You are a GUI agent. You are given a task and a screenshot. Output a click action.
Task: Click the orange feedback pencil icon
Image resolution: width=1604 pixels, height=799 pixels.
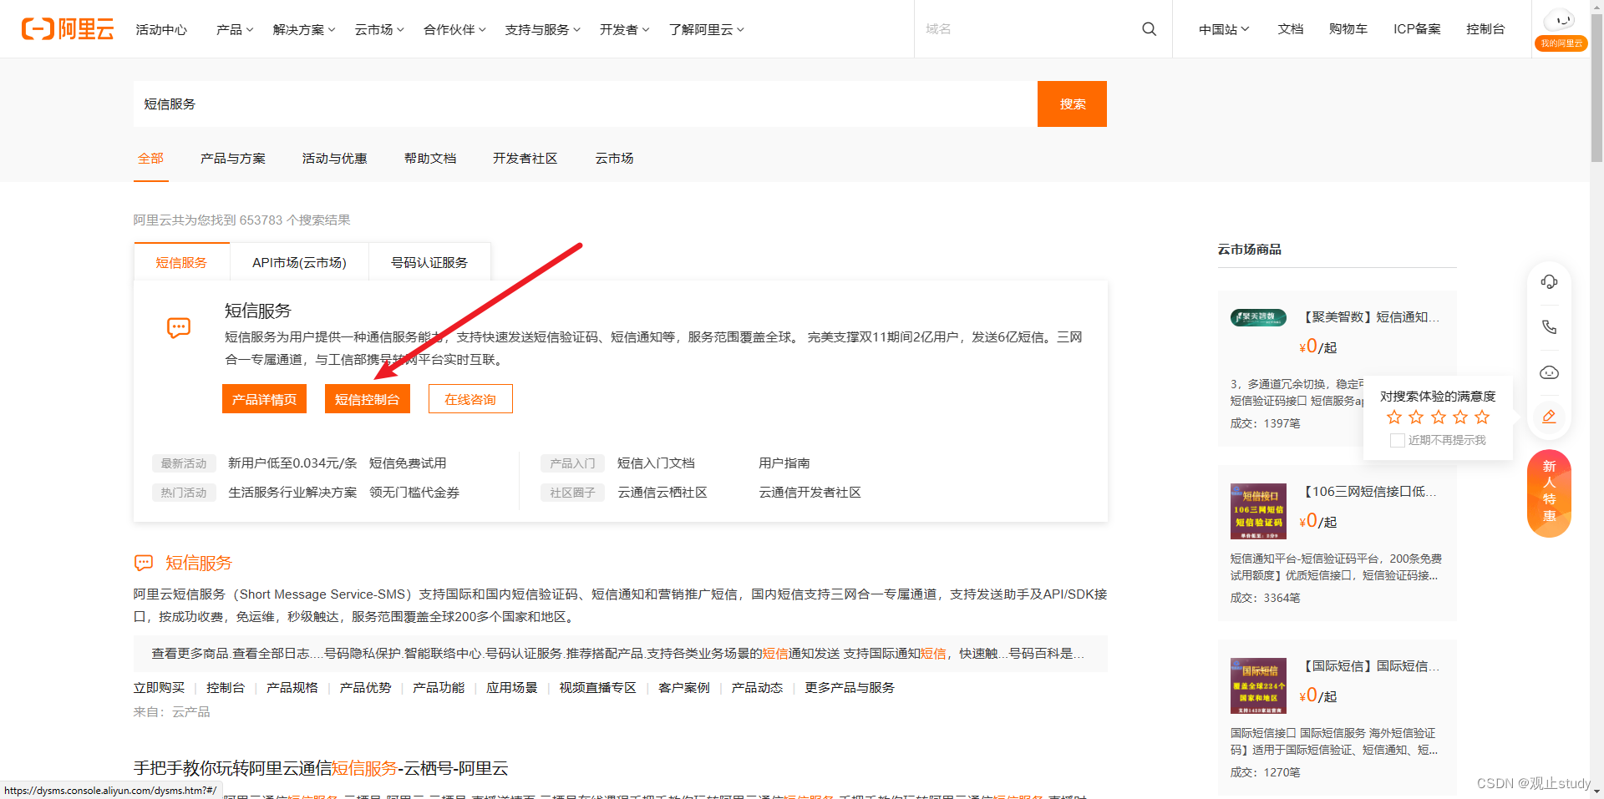point(1549,417)
